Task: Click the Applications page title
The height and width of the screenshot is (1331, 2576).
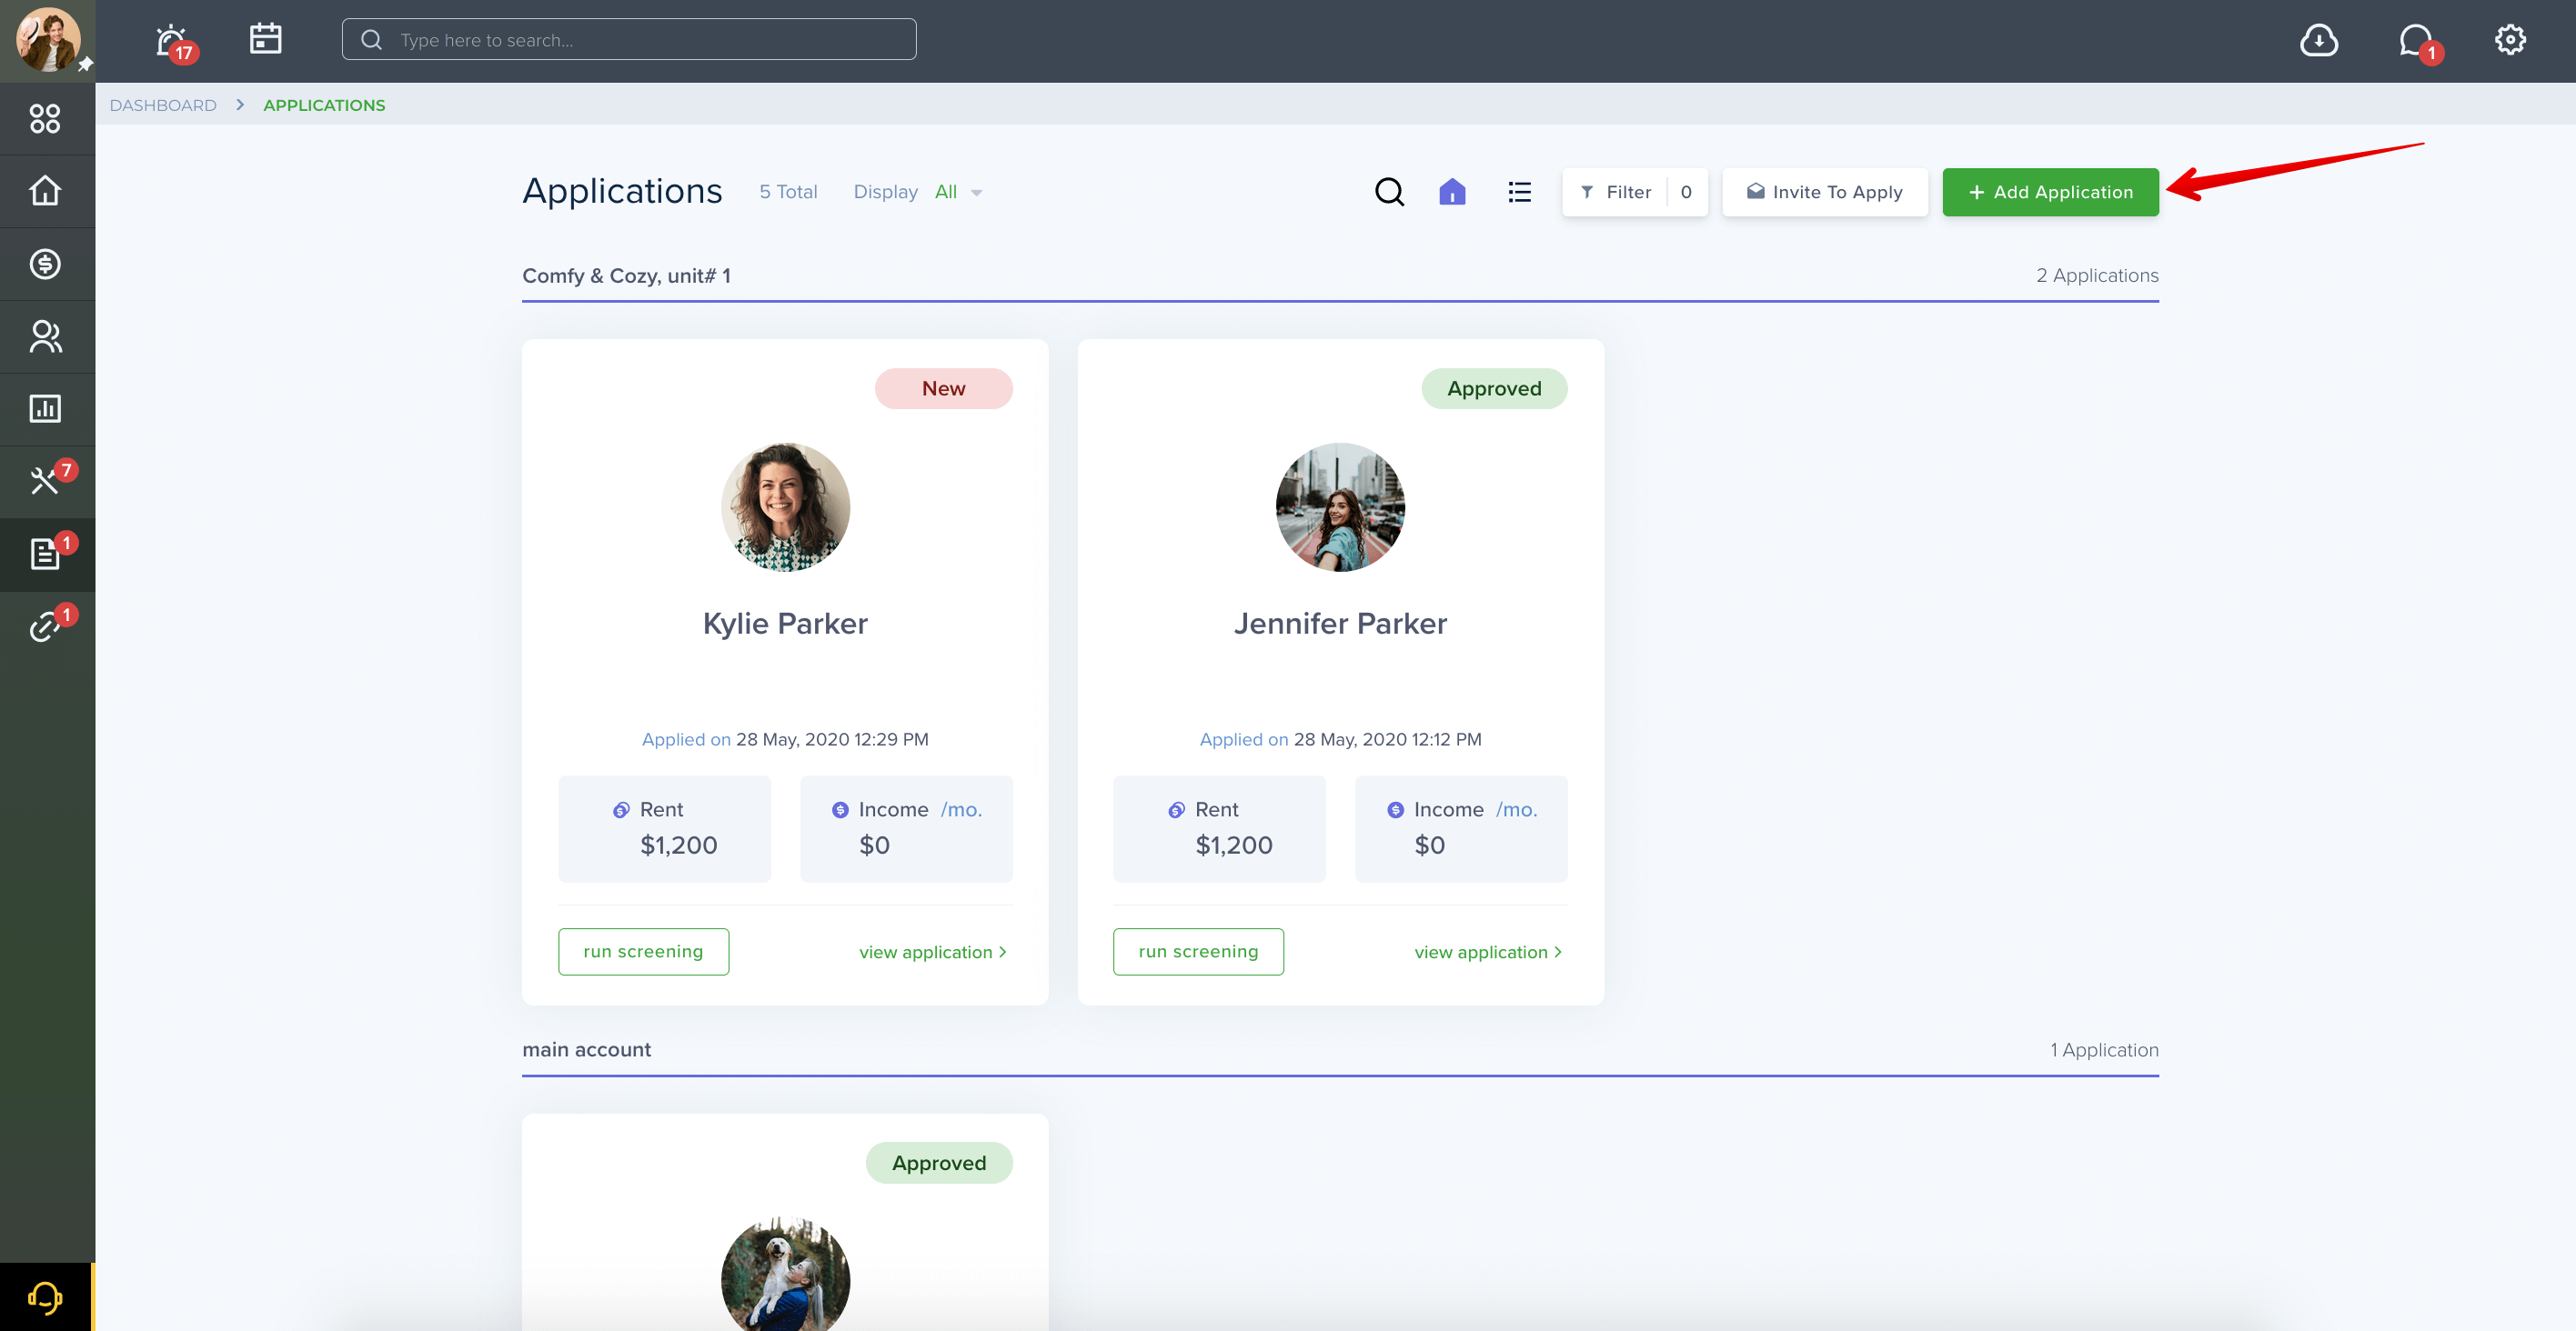Action: pyautogui.click(x=622, y=191)
